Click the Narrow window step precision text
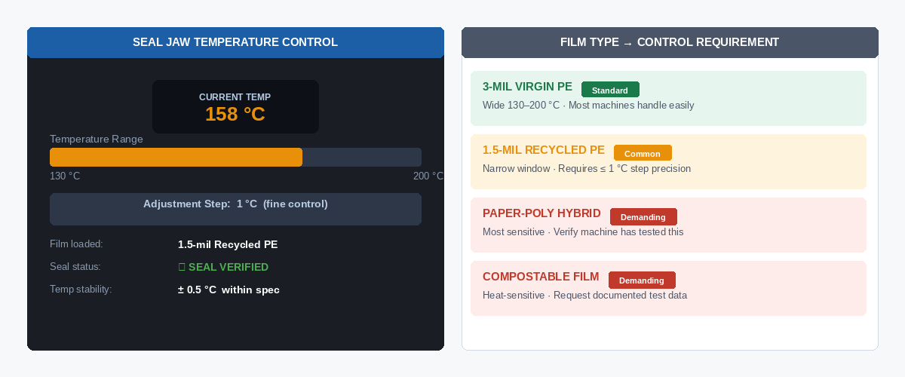The width and height of the screenshot is (905, 377). 587,169
